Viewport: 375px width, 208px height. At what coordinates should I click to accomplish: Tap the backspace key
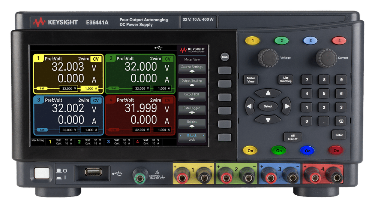click(x=341, y=121)
